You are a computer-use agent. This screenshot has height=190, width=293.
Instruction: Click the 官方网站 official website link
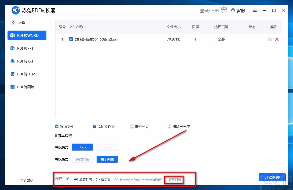26,181
